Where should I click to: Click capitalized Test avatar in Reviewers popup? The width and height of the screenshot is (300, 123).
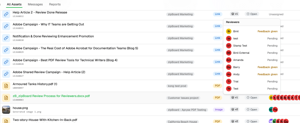point(229,89)
